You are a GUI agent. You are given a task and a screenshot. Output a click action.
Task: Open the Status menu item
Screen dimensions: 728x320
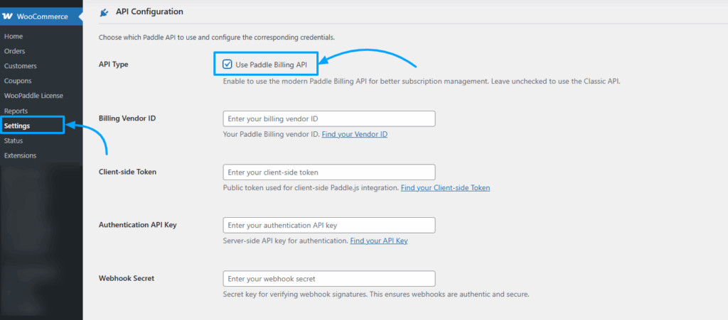[x=14, y=140]
